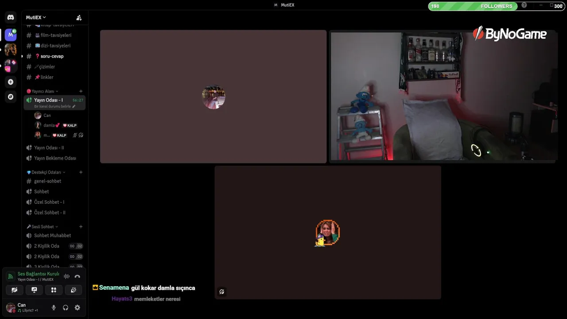This screenshot has height=319, width=567.
Task: Open the server folder below the photo server
Action: tap(11, 66)
